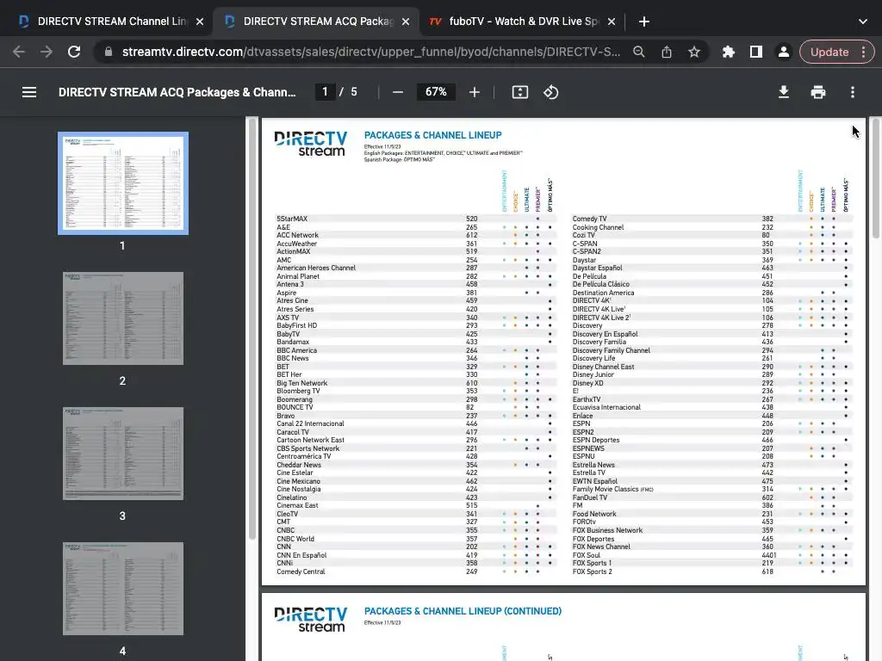Click the address bar URL
This screenshot has height=661, width=882.
pos(371,52)
